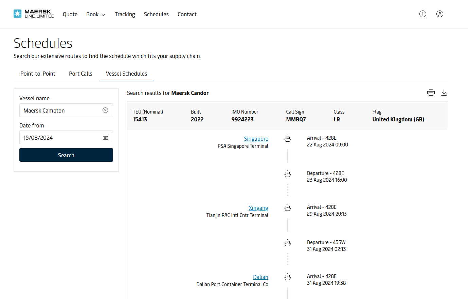Open the Quote page
Image resolution: width=468 pixels, height=299 pixels.
70,14
